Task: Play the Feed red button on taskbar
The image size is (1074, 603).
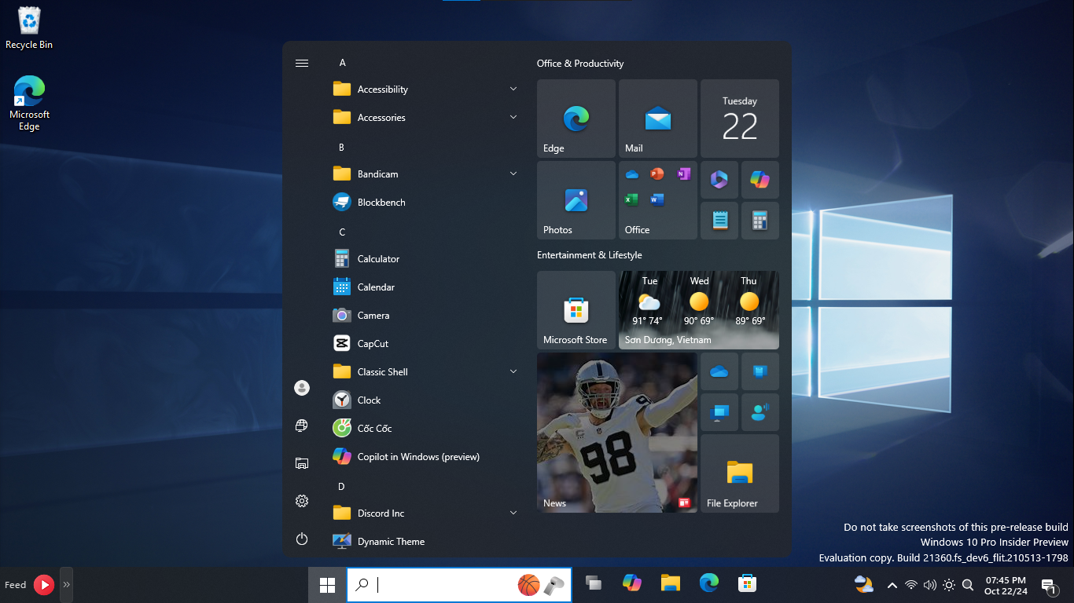Action: [44, 584]
